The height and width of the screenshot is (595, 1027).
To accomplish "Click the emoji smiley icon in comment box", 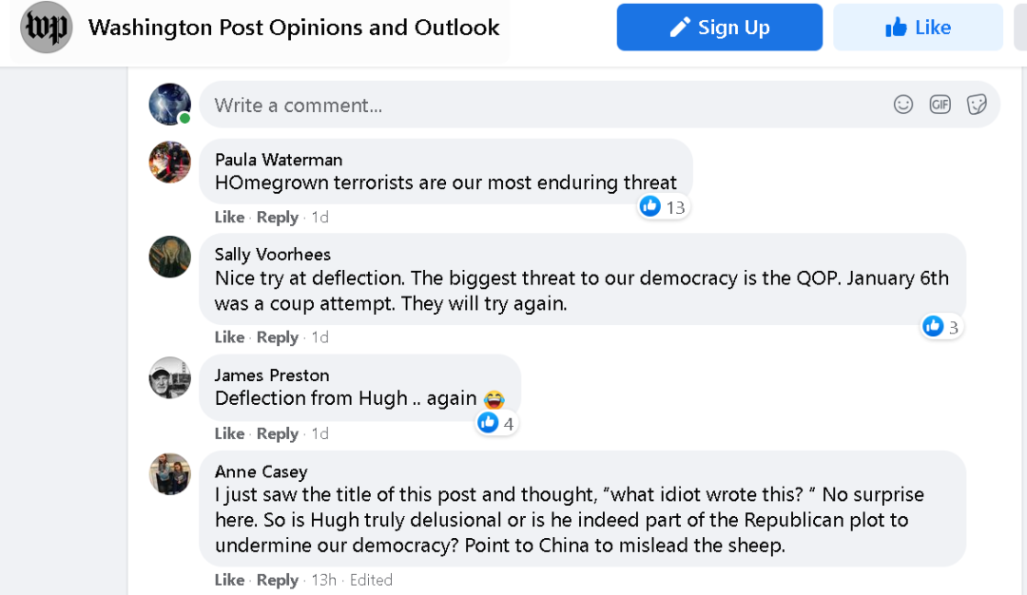I will (903, 105).
